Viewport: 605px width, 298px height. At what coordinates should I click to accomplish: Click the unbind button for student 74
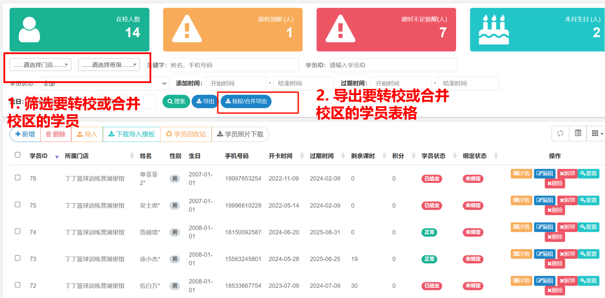point(567,227)
